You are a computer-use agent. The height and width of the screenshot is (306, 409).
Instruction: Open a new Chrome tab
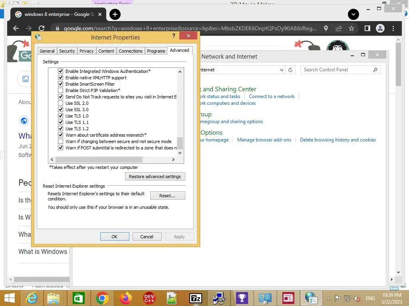click(115, 14)
